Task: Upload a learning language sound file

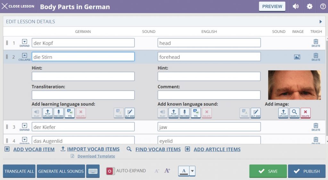Action: click(47, 113)
